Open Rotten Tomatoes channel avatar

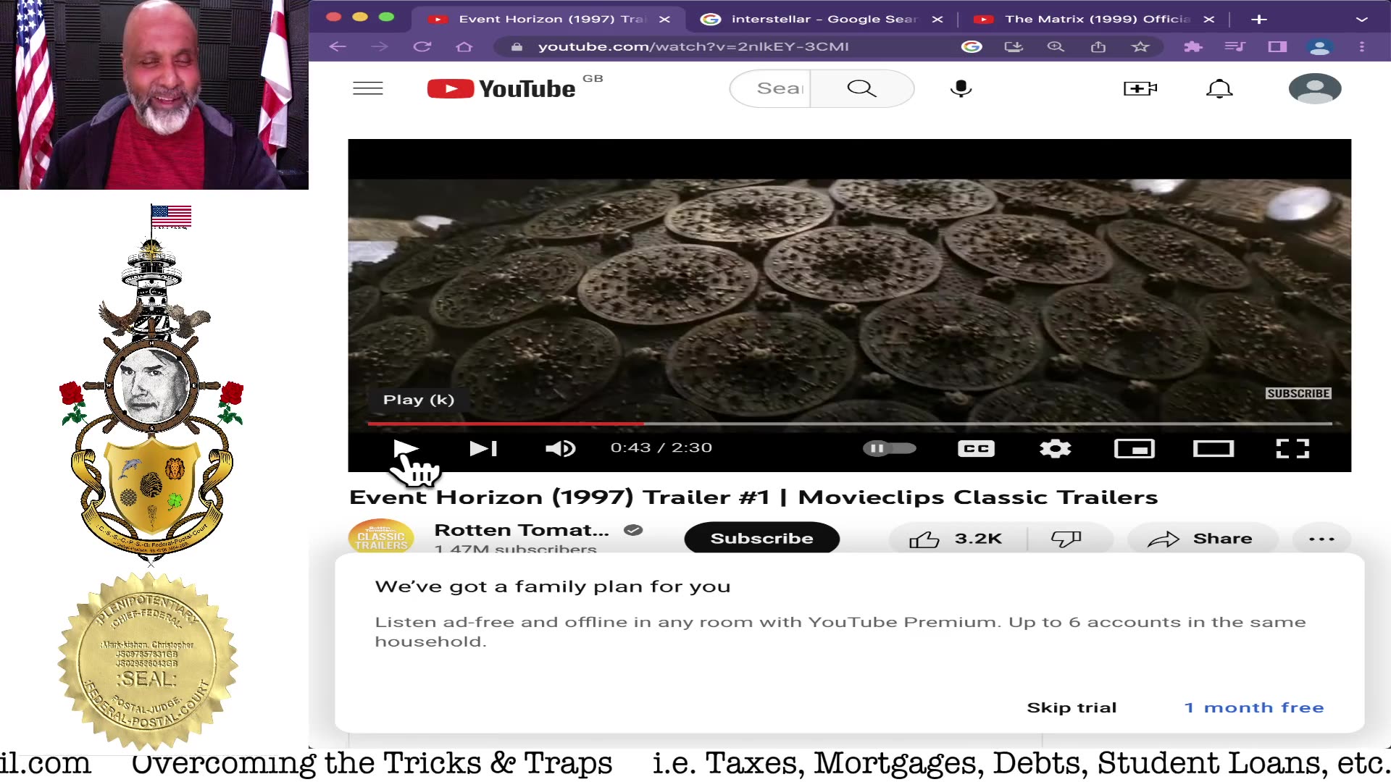[x=381, y=537]
